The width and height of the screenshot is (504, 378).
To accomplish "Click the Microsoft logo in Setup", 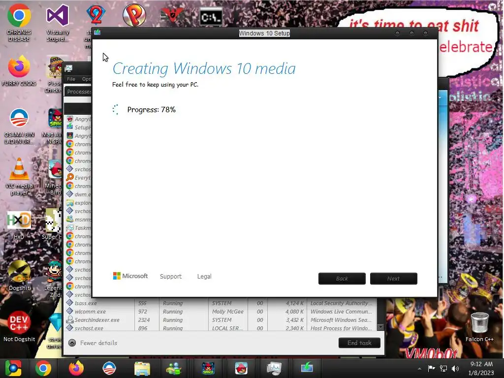I will [x=130, y=276].
